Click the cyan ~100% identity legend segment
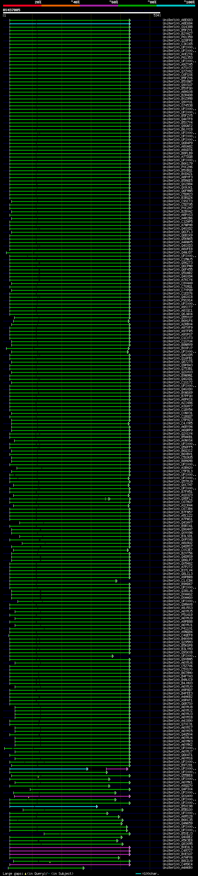The height and width of the screenshot is (876, 198). pos(176,6)
